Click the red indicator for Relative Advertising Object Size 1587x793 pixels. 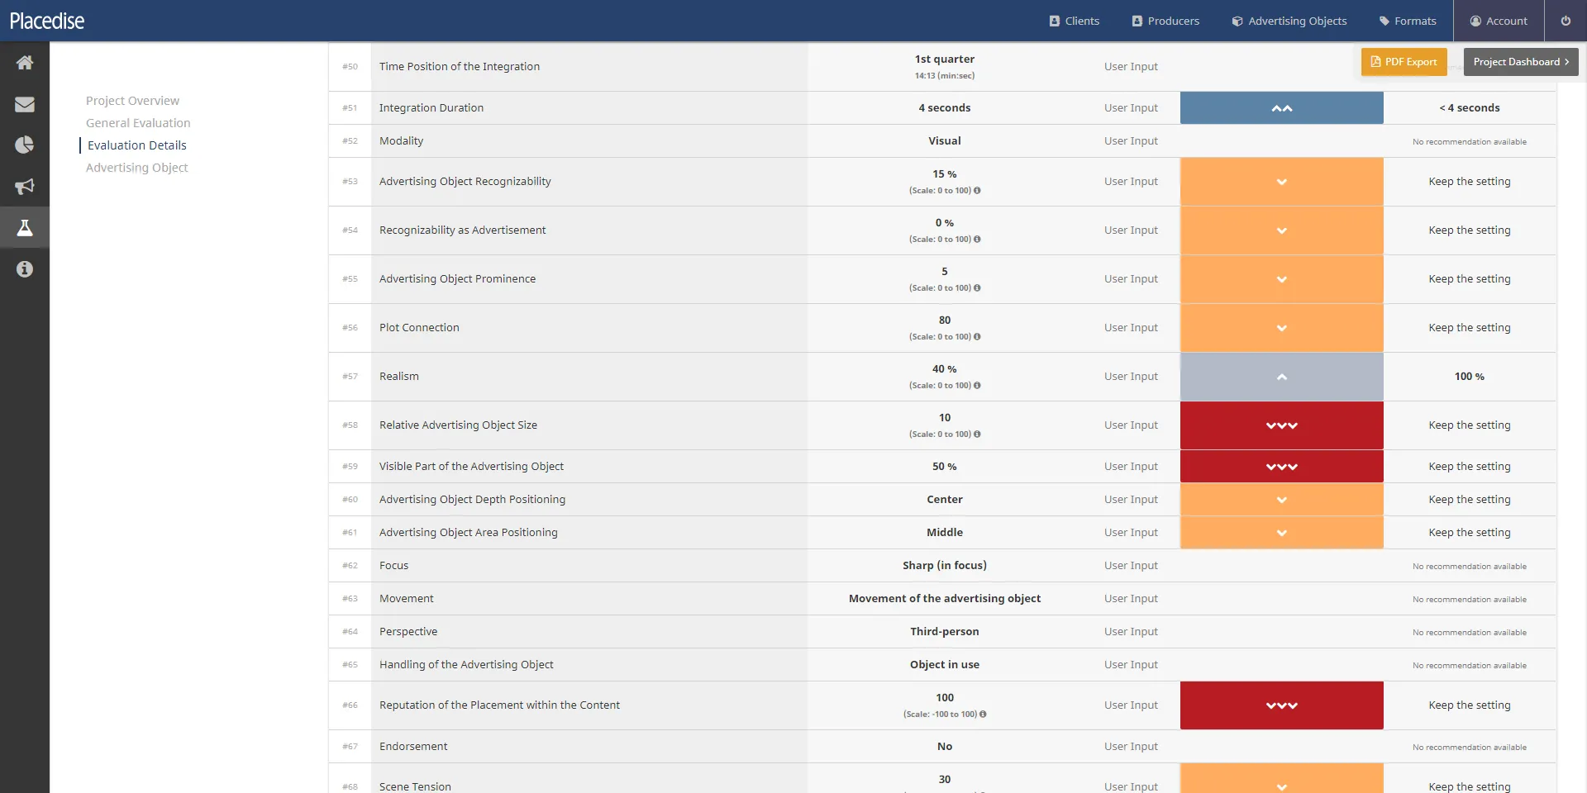coord(1281,425)
